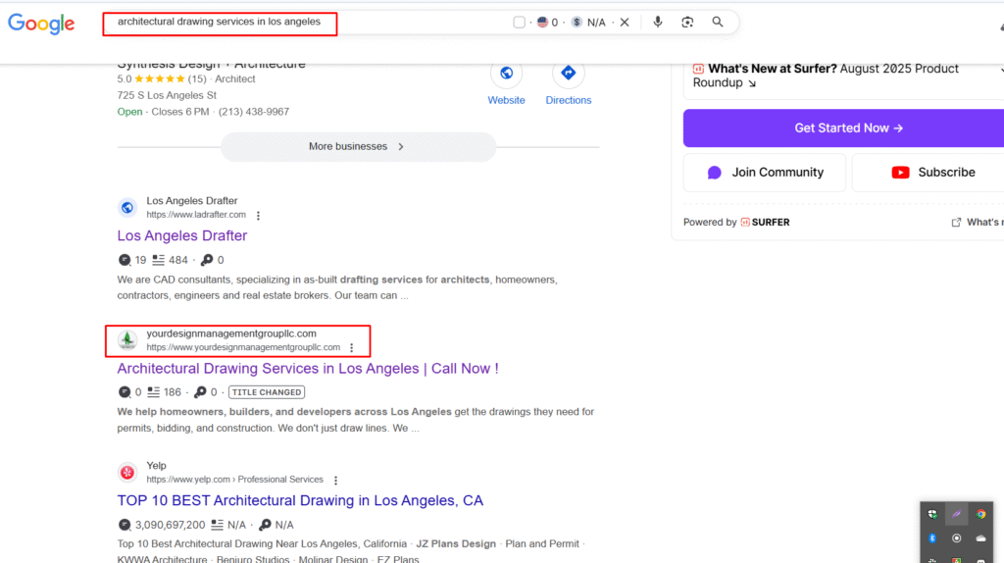The height and width of the screenshot is (563, 1004).
Task: Click word count icon showing 484
Action: [x=158, y=260]
